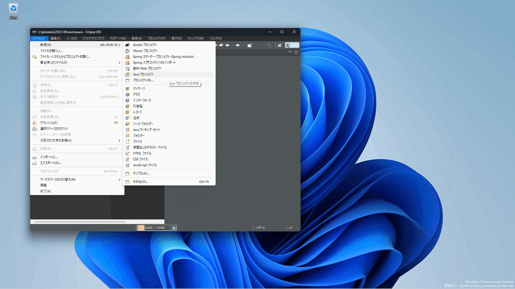Create a new パッケージ
Screen dimensions: 515x289
pyautogui.click(x=169, y=89)
